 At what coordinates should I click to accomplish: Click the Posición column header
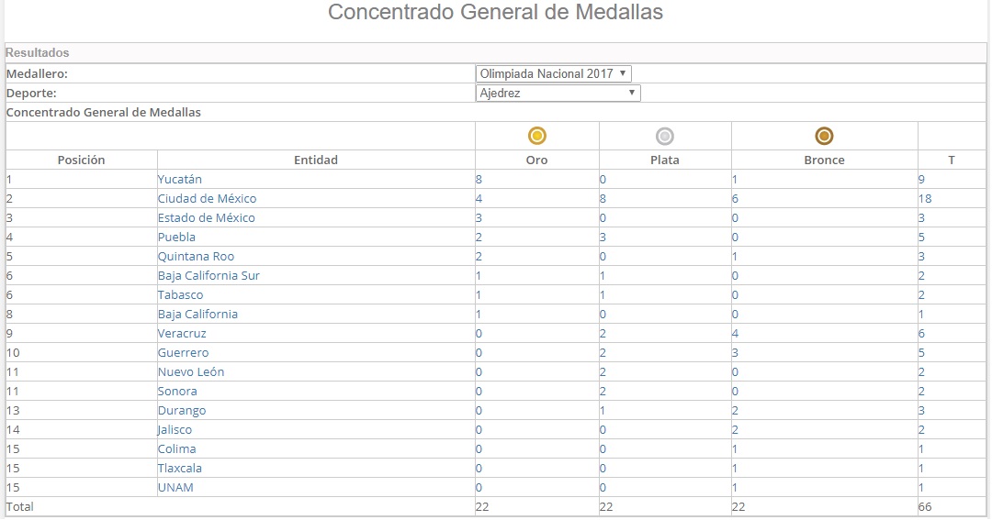[81, 160]
